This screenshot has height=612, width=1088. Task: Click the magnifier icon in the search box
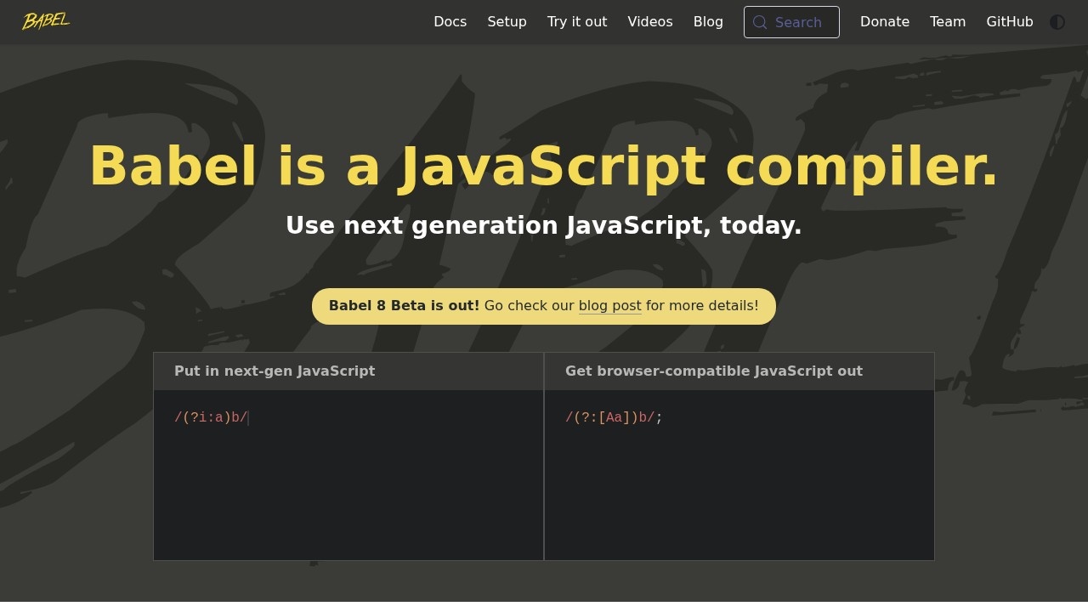point(760,22)
